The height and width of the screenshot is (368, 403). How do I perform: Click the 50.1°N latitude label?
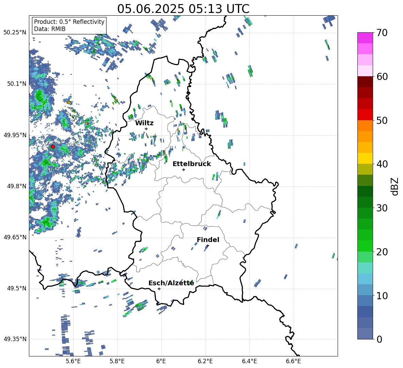17,84
